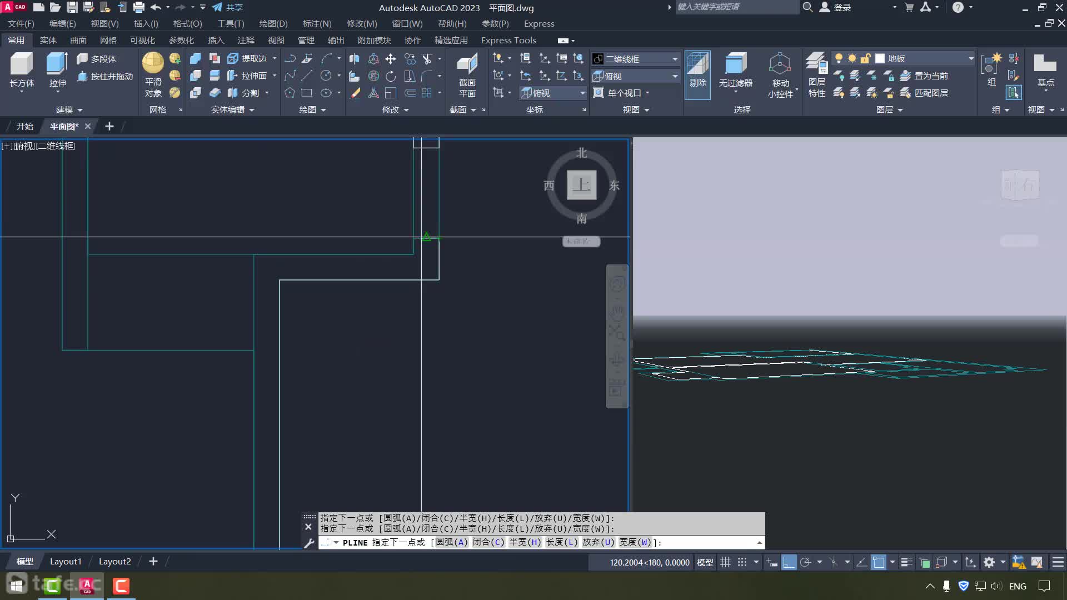Open the Move Gizmo (移动小控件) tool
1067x600 pixels.
click(x=780, y=75)
